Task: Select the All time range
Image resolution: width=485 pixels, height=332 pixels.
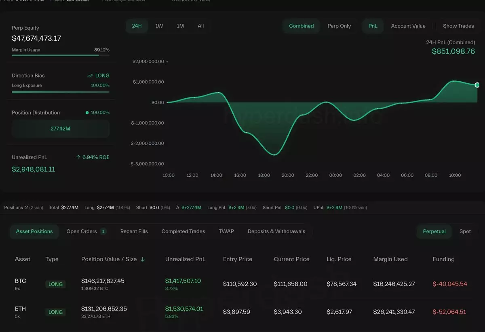Action: [200, 26]
